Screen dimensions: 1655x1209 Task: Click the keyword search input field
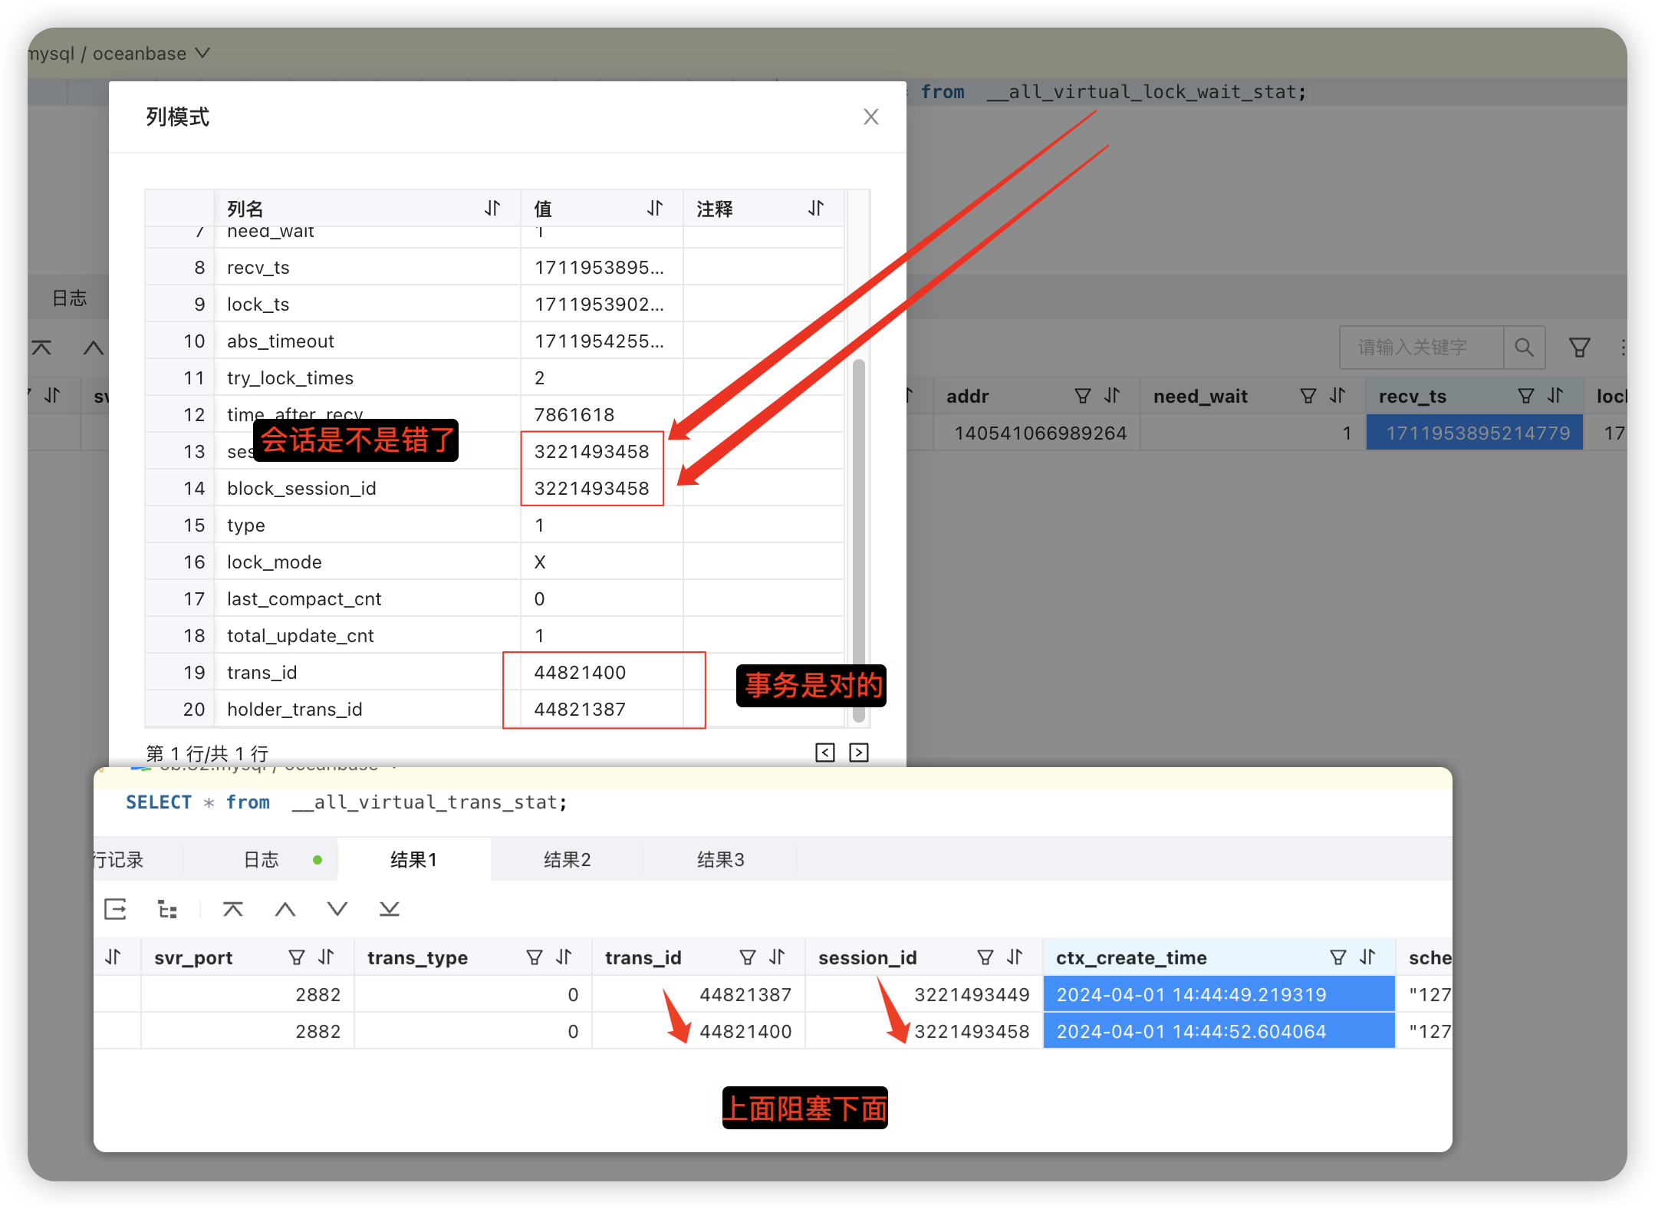pos(1422,348)
